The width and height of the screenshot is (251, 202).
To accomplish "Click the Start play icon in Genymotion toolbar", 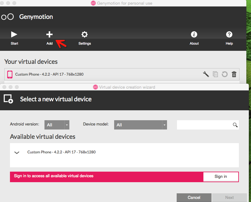I will (x=14, y=34).
